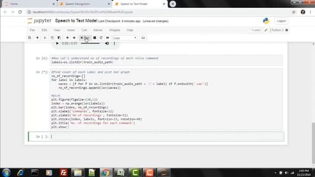Click the audio player seek bar
Viewport: 315px width, 177px height.
click(90, 43)
